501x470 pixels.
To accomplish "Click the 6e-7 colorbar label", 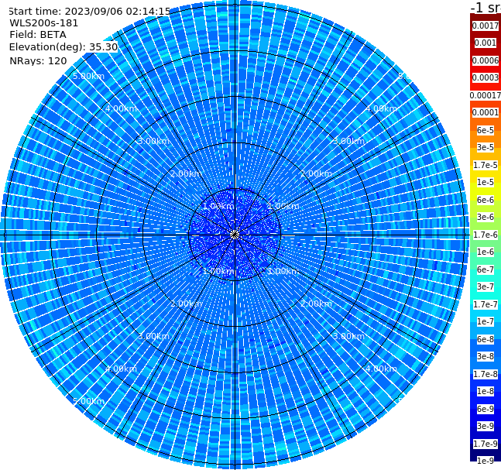I will tap(486, 269).
